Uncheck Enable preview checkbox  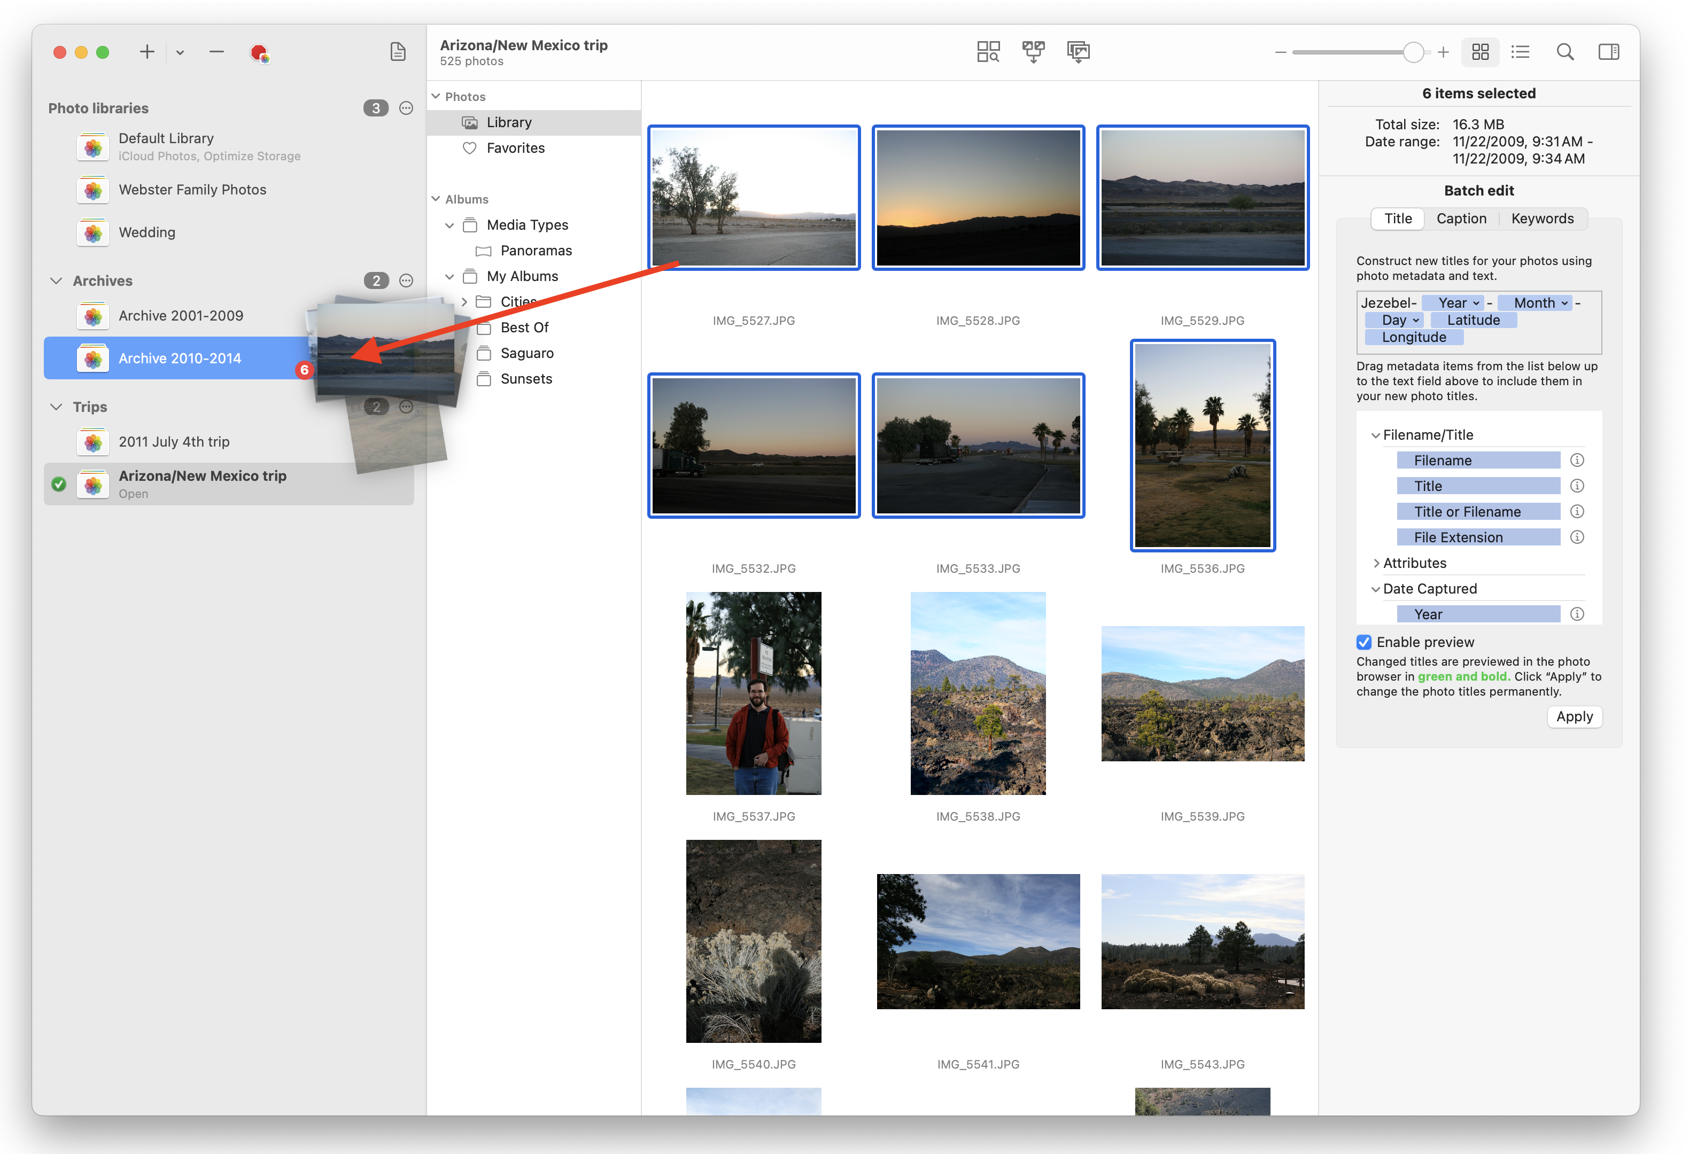pyautogui.click(x=1363, y=642)
